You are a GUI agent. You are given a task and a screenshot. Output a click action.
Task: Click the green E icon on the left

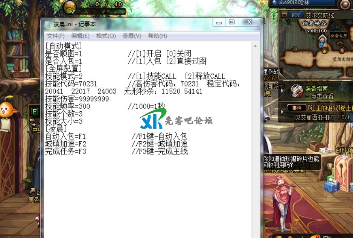pyautogui.click(x=35, y=112)
